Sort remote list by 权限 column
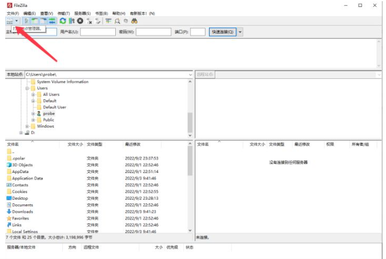Screen dimensions: 386x259 [330, 145]
